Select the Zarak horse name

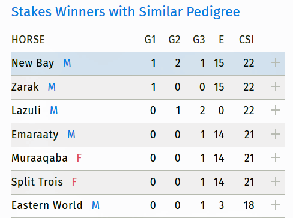pyautogui.click(x=25, y=87)
